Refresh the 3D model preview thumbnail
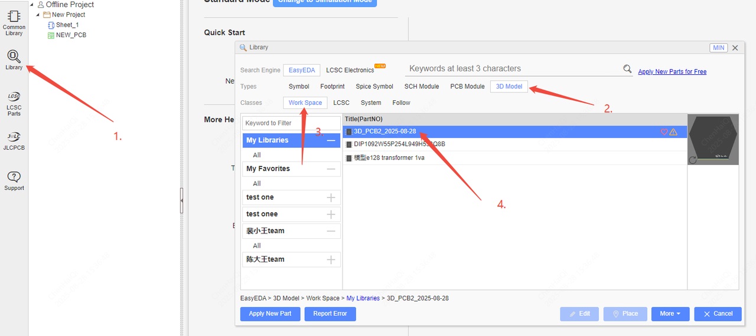756x336 pixels. [x=693, y=160]
